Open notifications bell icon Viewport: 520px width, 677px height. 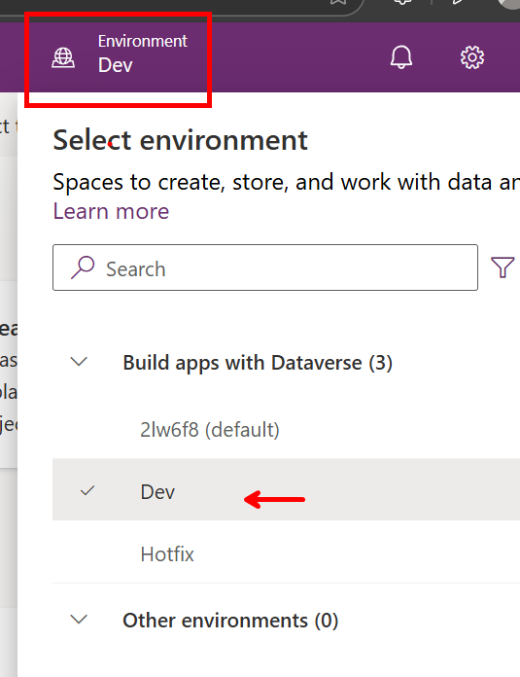pyautogui.click(x=400, y=57)
